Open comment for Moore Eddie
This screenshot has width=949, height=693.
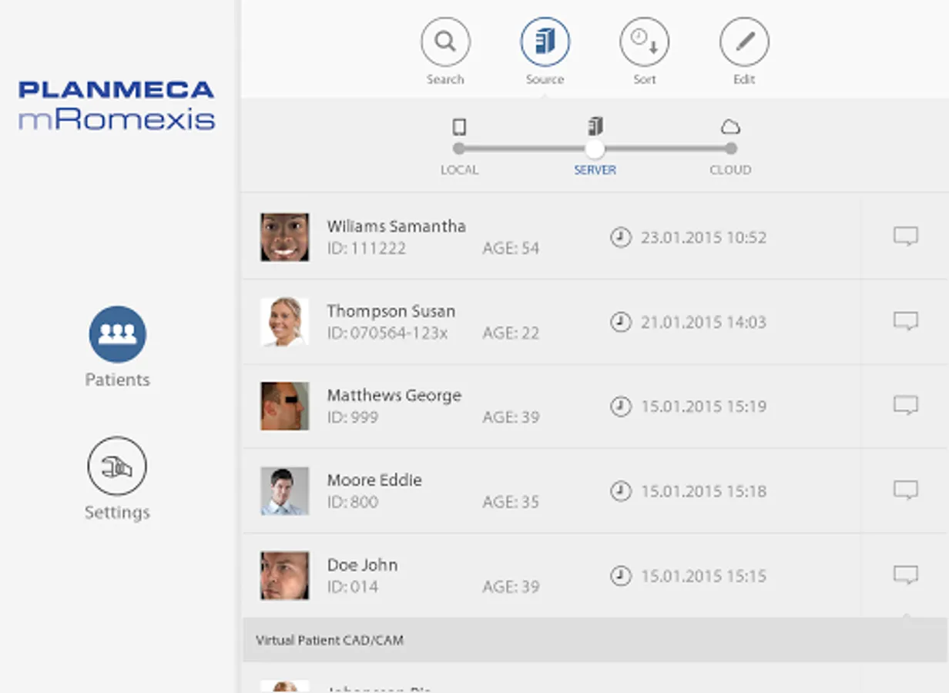(906, 490)
